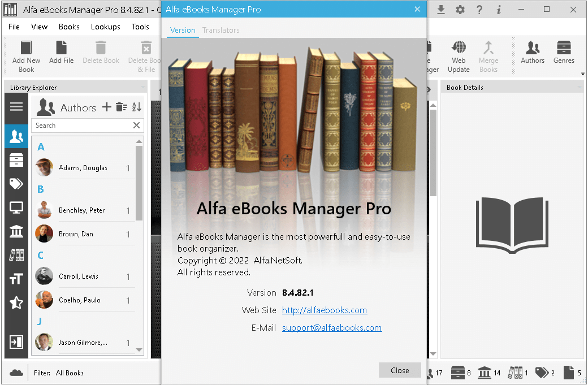This screenshot has width=588, height=385.
Task: Clear the author search with the X
Action: tap(136, 125)
